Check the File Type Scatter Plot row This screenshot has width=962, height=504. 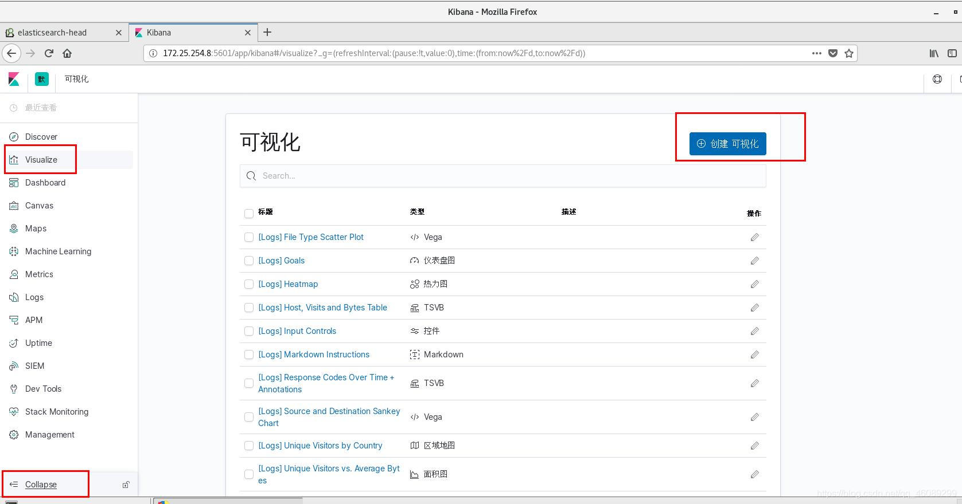pos(249,237)
